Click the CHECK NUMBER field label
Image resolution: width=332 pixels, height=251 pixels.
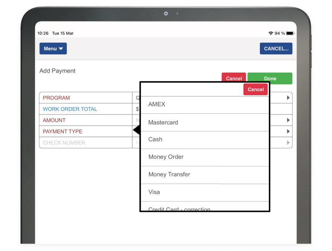pos(64,143)
